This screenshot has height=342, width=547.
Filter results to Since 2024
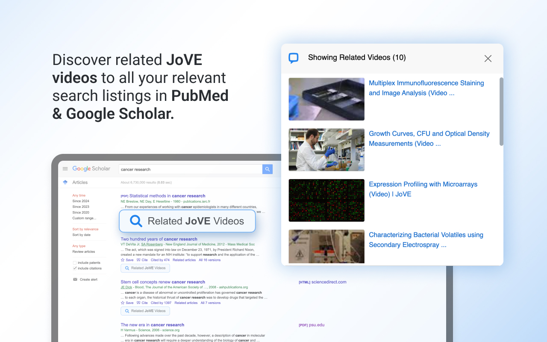81,201
